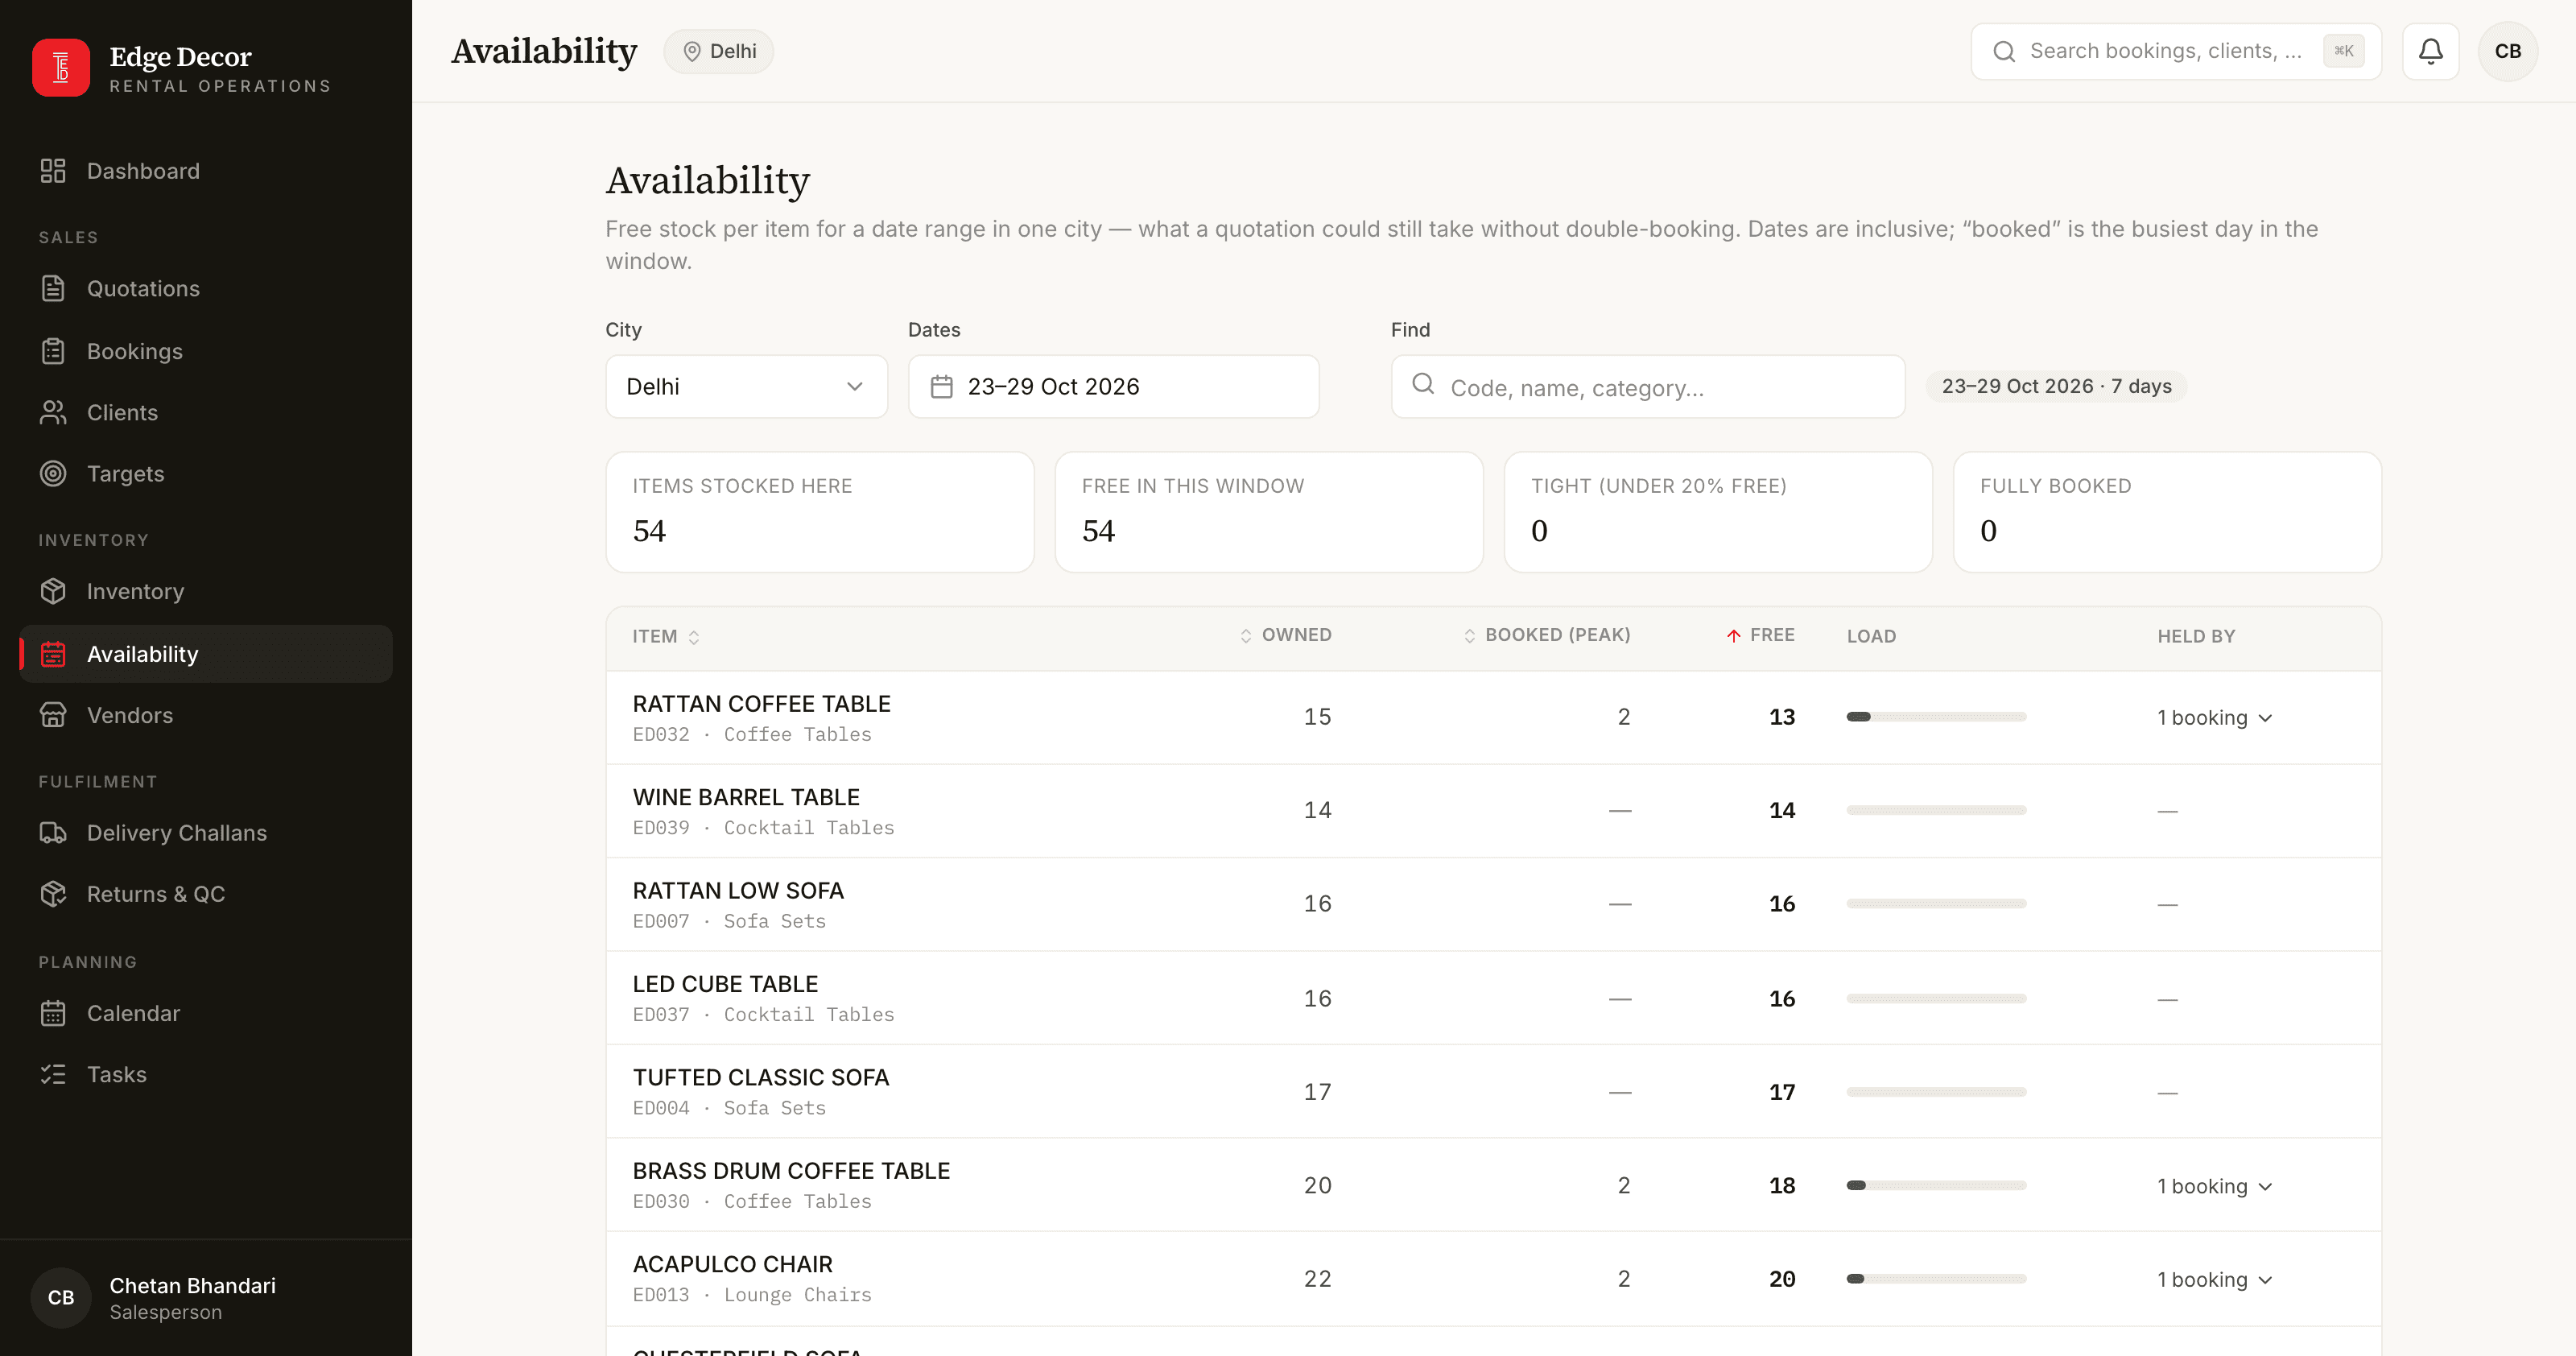
Task: Focus the Find code, name, category field
Action: [1648, 386]
